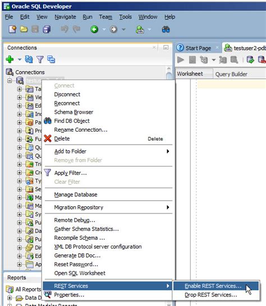Click the green plus New Connection icon
Viewport: 266px width, 306px height.
click(x=10, y=59)
